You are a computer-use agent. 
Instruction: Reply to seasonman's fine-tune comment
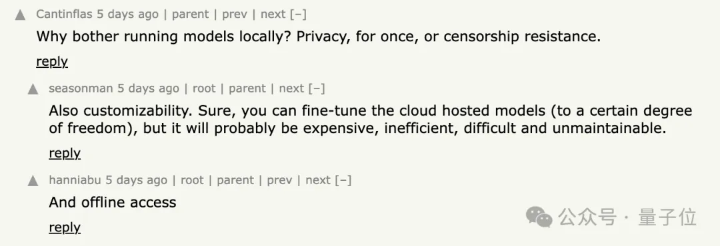[65, 153]
